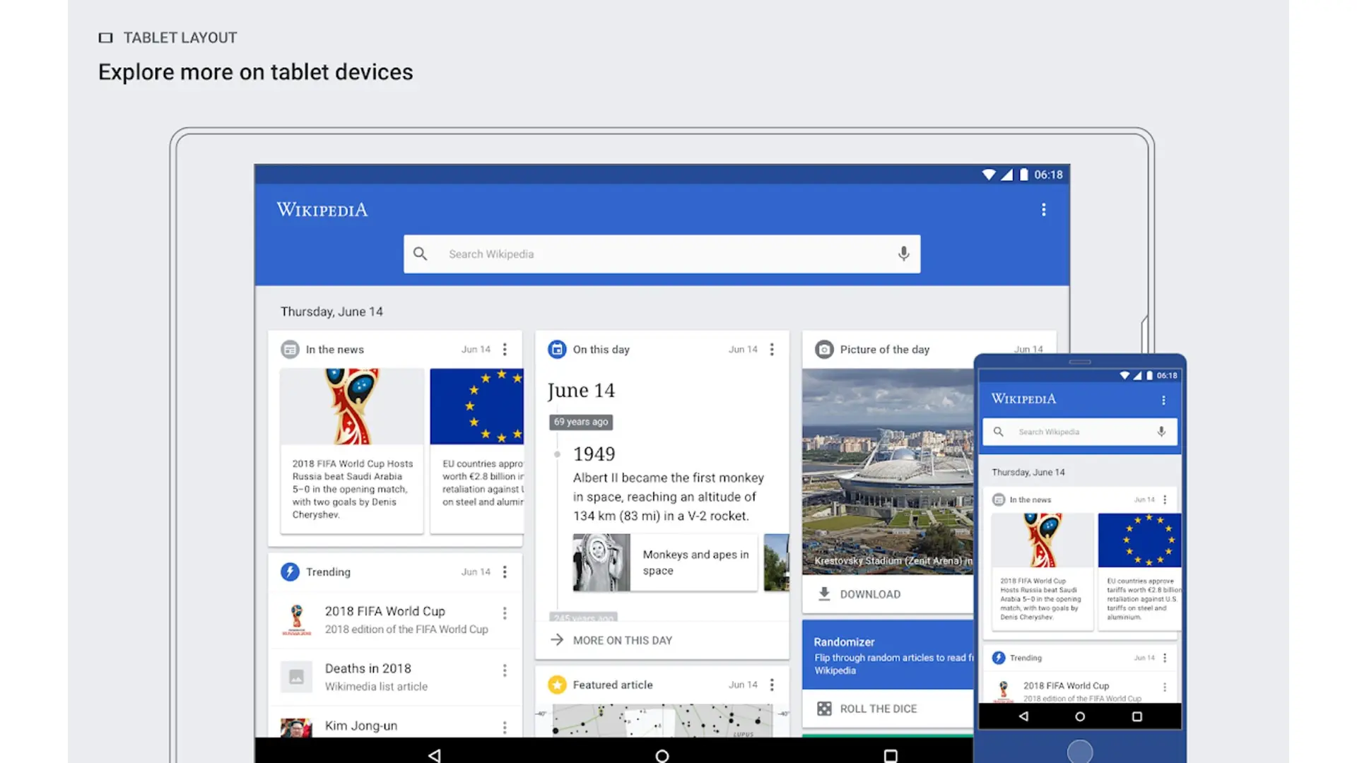Open the tablet Wikipedia overflow menu
This screenshot has width=1357, height=763.
click(1043, 210)
